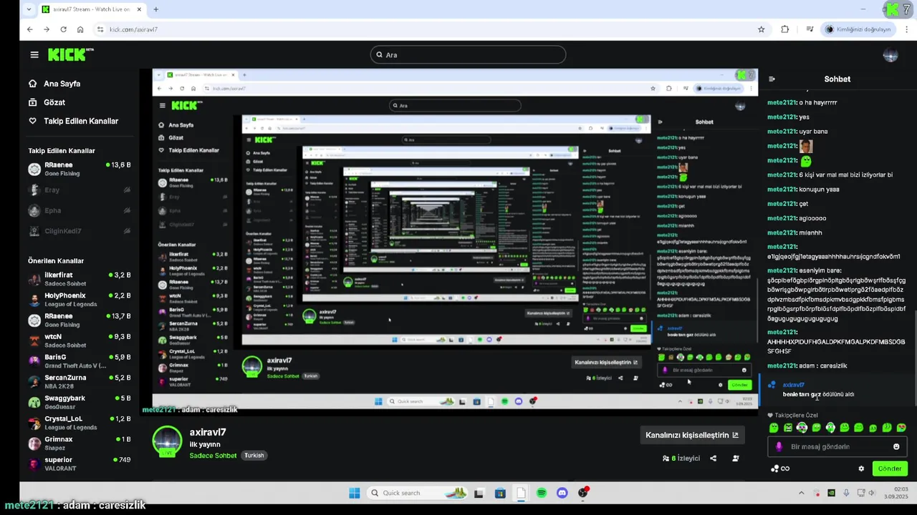Viewport: 917px width, 515px height.
Task: Open Microsoft Store from the taskbar
Action: click(500, 493)
